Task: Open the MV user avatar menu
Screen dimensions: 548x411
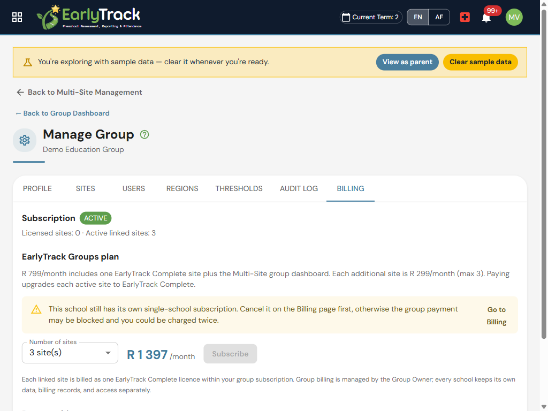Action: click(514, 17)
